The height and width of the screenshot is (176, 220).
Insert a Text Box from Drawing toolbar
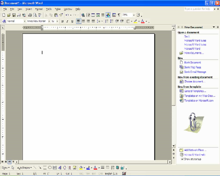tap(55, 168)
